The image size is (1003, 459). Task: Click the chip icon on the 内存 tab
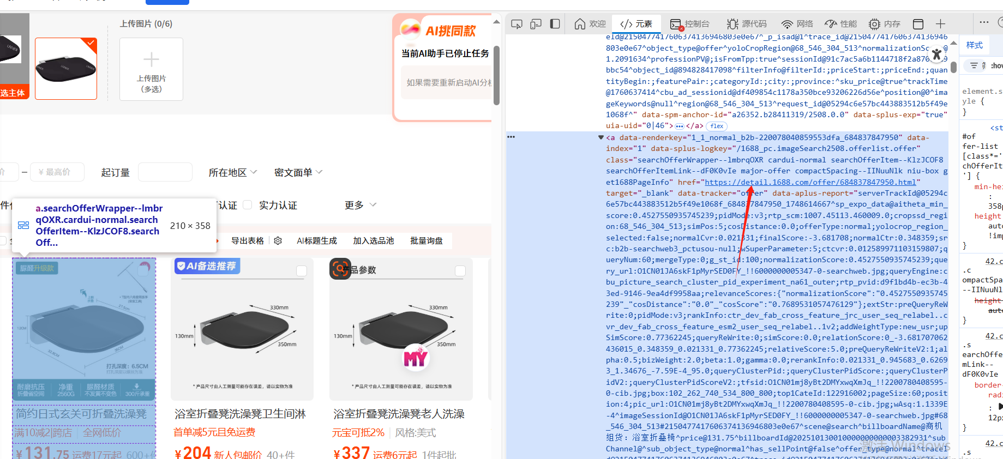pos(874,24)
